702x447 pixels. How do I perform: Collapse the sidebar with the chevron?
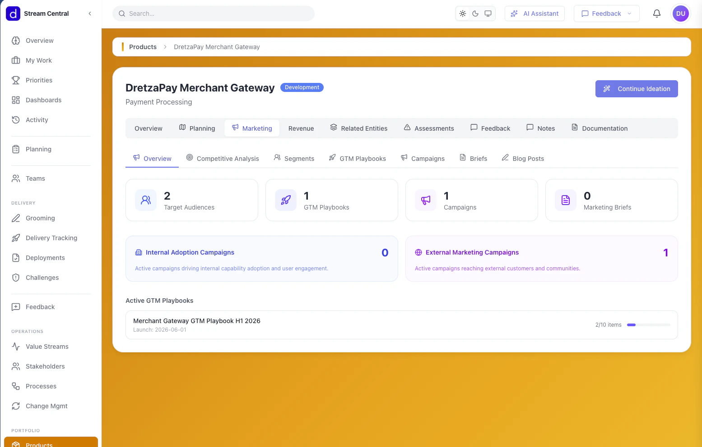coord(90,14)
